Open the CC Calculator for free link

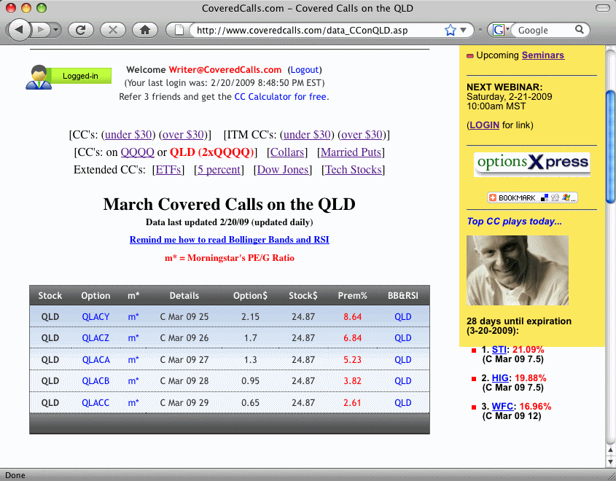coord(280,97)
